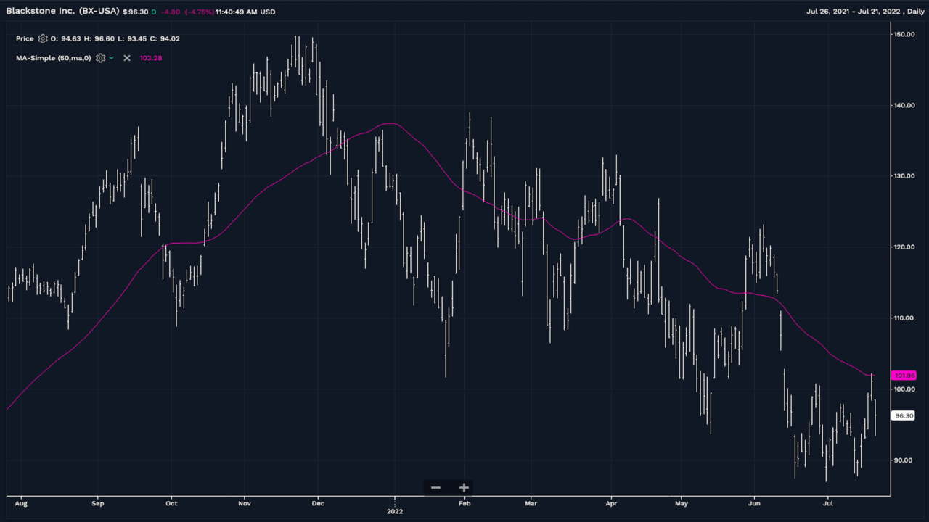Screen dimensions: 929x522
Task: Click the Dec label on time axis
Action: pyautogui.click(x=317, y=502)
